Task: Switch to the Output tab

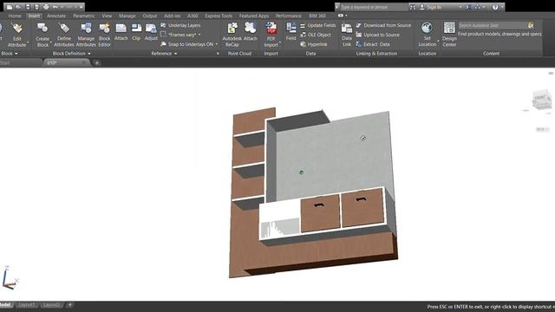Action: click(150, 16)
